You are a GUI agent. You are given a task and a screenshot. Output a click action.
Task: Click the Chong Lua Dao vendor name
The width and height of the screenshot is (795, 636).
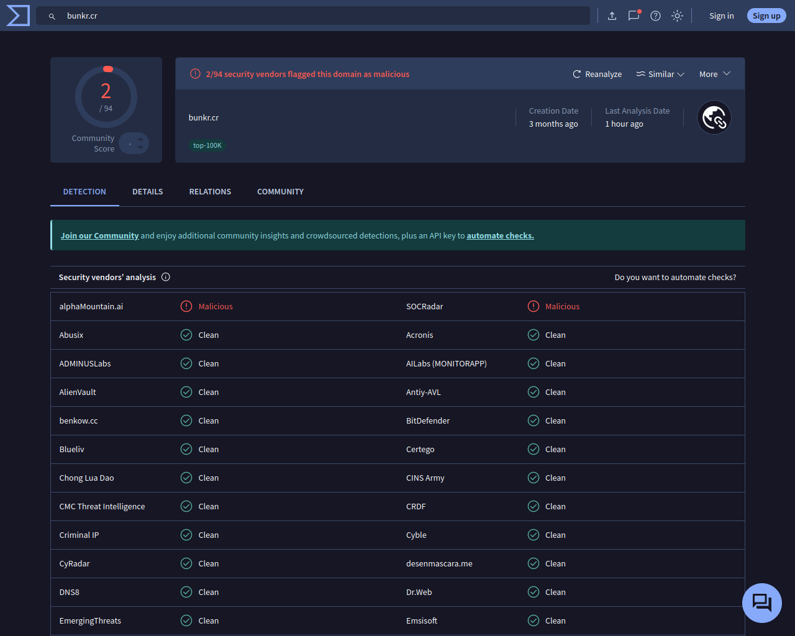(x=86, y=478)
